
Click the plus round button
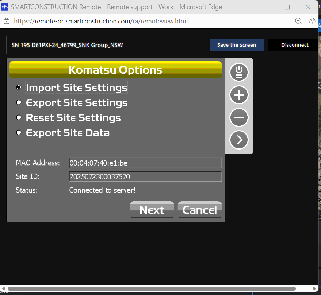click(x=239, y=95)
